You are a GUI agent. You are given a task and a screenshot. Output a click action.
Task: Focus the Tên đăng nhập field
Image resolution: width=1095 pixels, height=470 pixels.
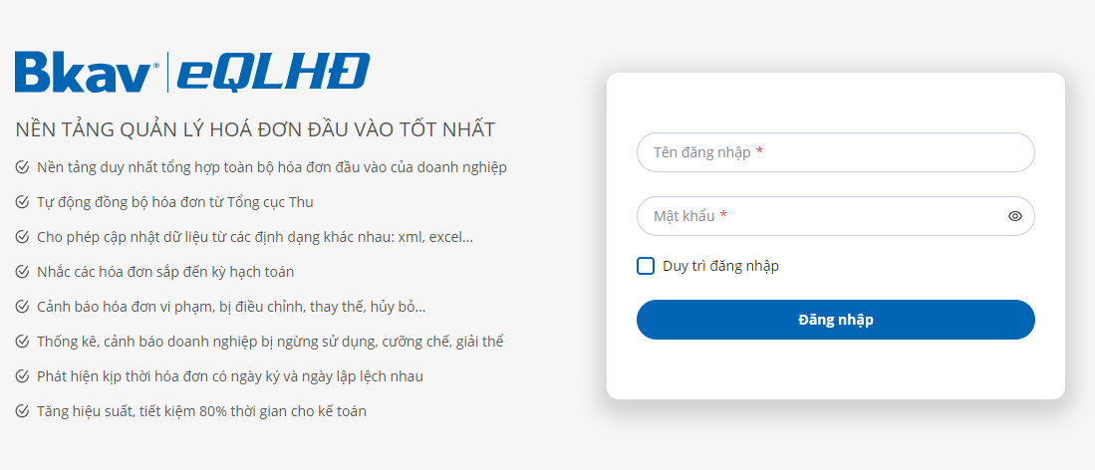click(x=835, y=152)
